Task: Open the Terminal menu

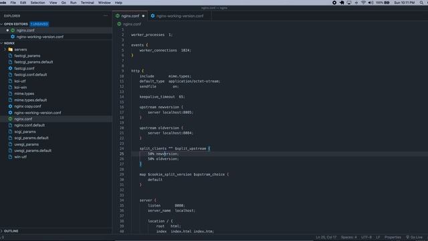Action: pyautogui.click(x=88, y=3)
